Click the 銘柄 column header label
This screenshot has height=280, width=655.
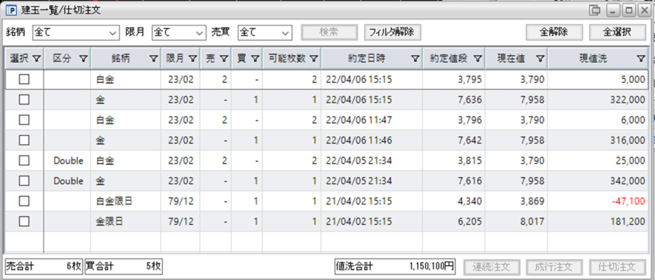[x=120, y=59]
